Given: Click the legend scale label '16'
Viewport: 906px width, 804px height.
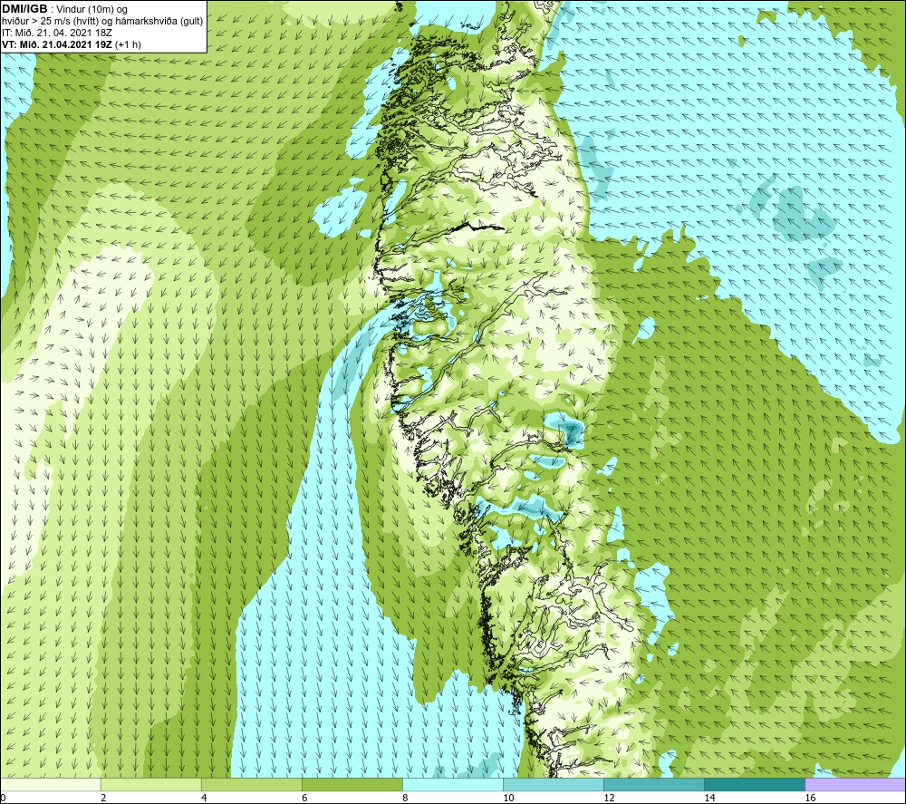Looking at the screenshot, I should click(810, 798).
